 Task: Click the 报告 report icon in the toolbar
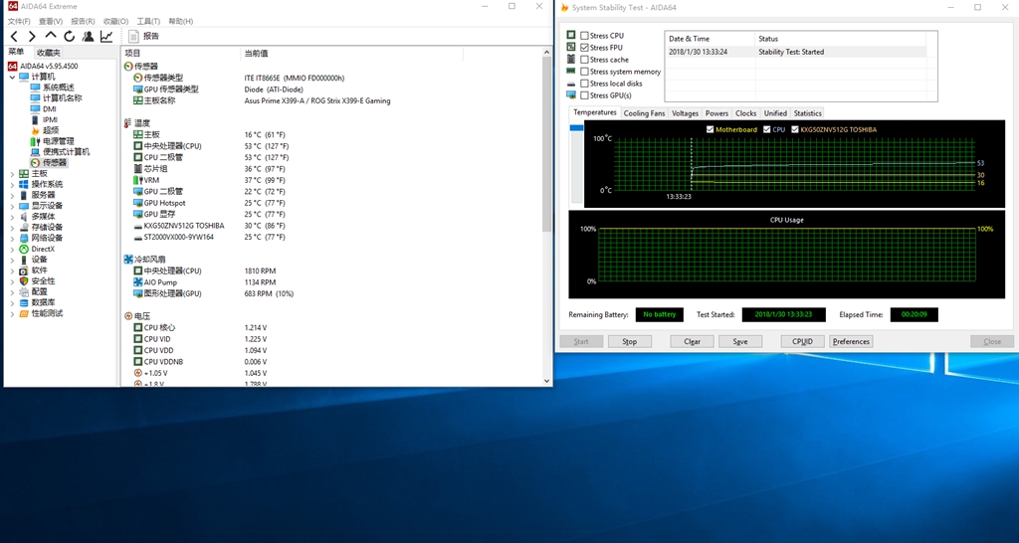point(134,36)
